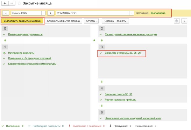Open Начисление налогов на единый налоговый счет
Viewport: 191px width, 130px height.
(133, 118)
